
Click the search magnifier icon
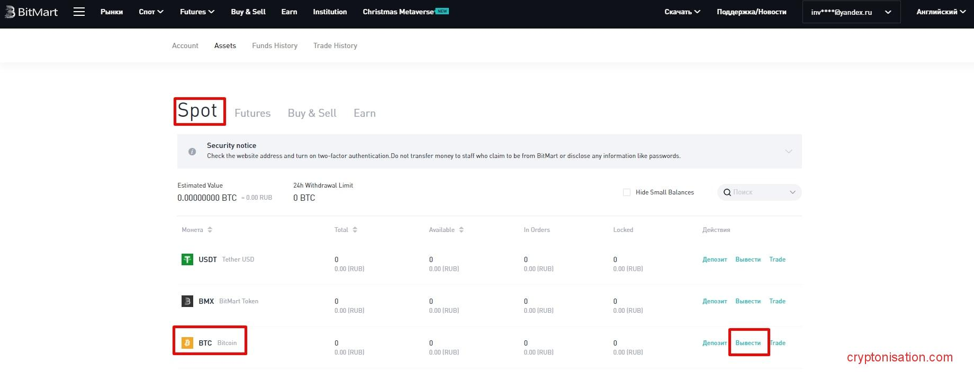pos(727,192)
